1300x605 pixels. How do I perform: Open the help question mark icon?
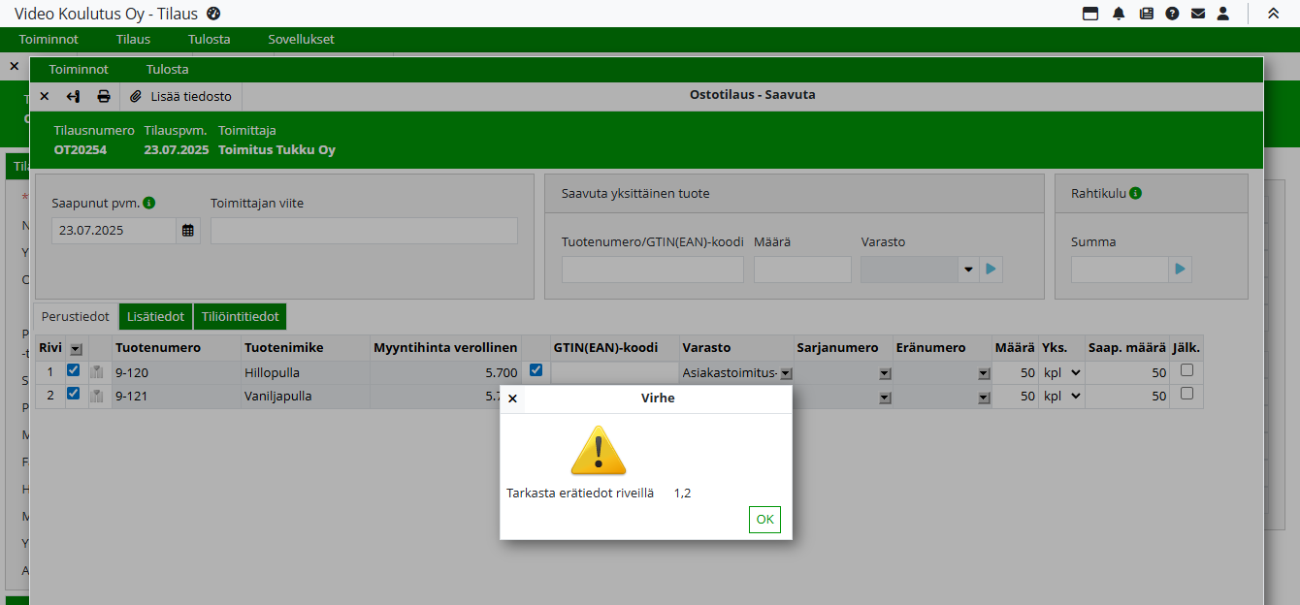click(1172, 14)
